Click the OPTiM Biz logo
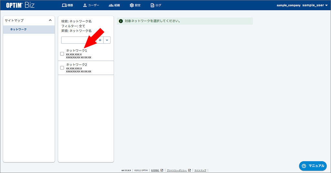Viewport: 331px width, 173px height. [20, 5]
